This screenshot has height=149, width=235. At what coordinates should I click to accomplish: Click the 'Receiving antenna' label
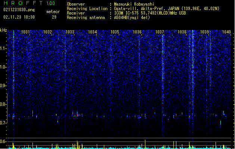point(86,18)
